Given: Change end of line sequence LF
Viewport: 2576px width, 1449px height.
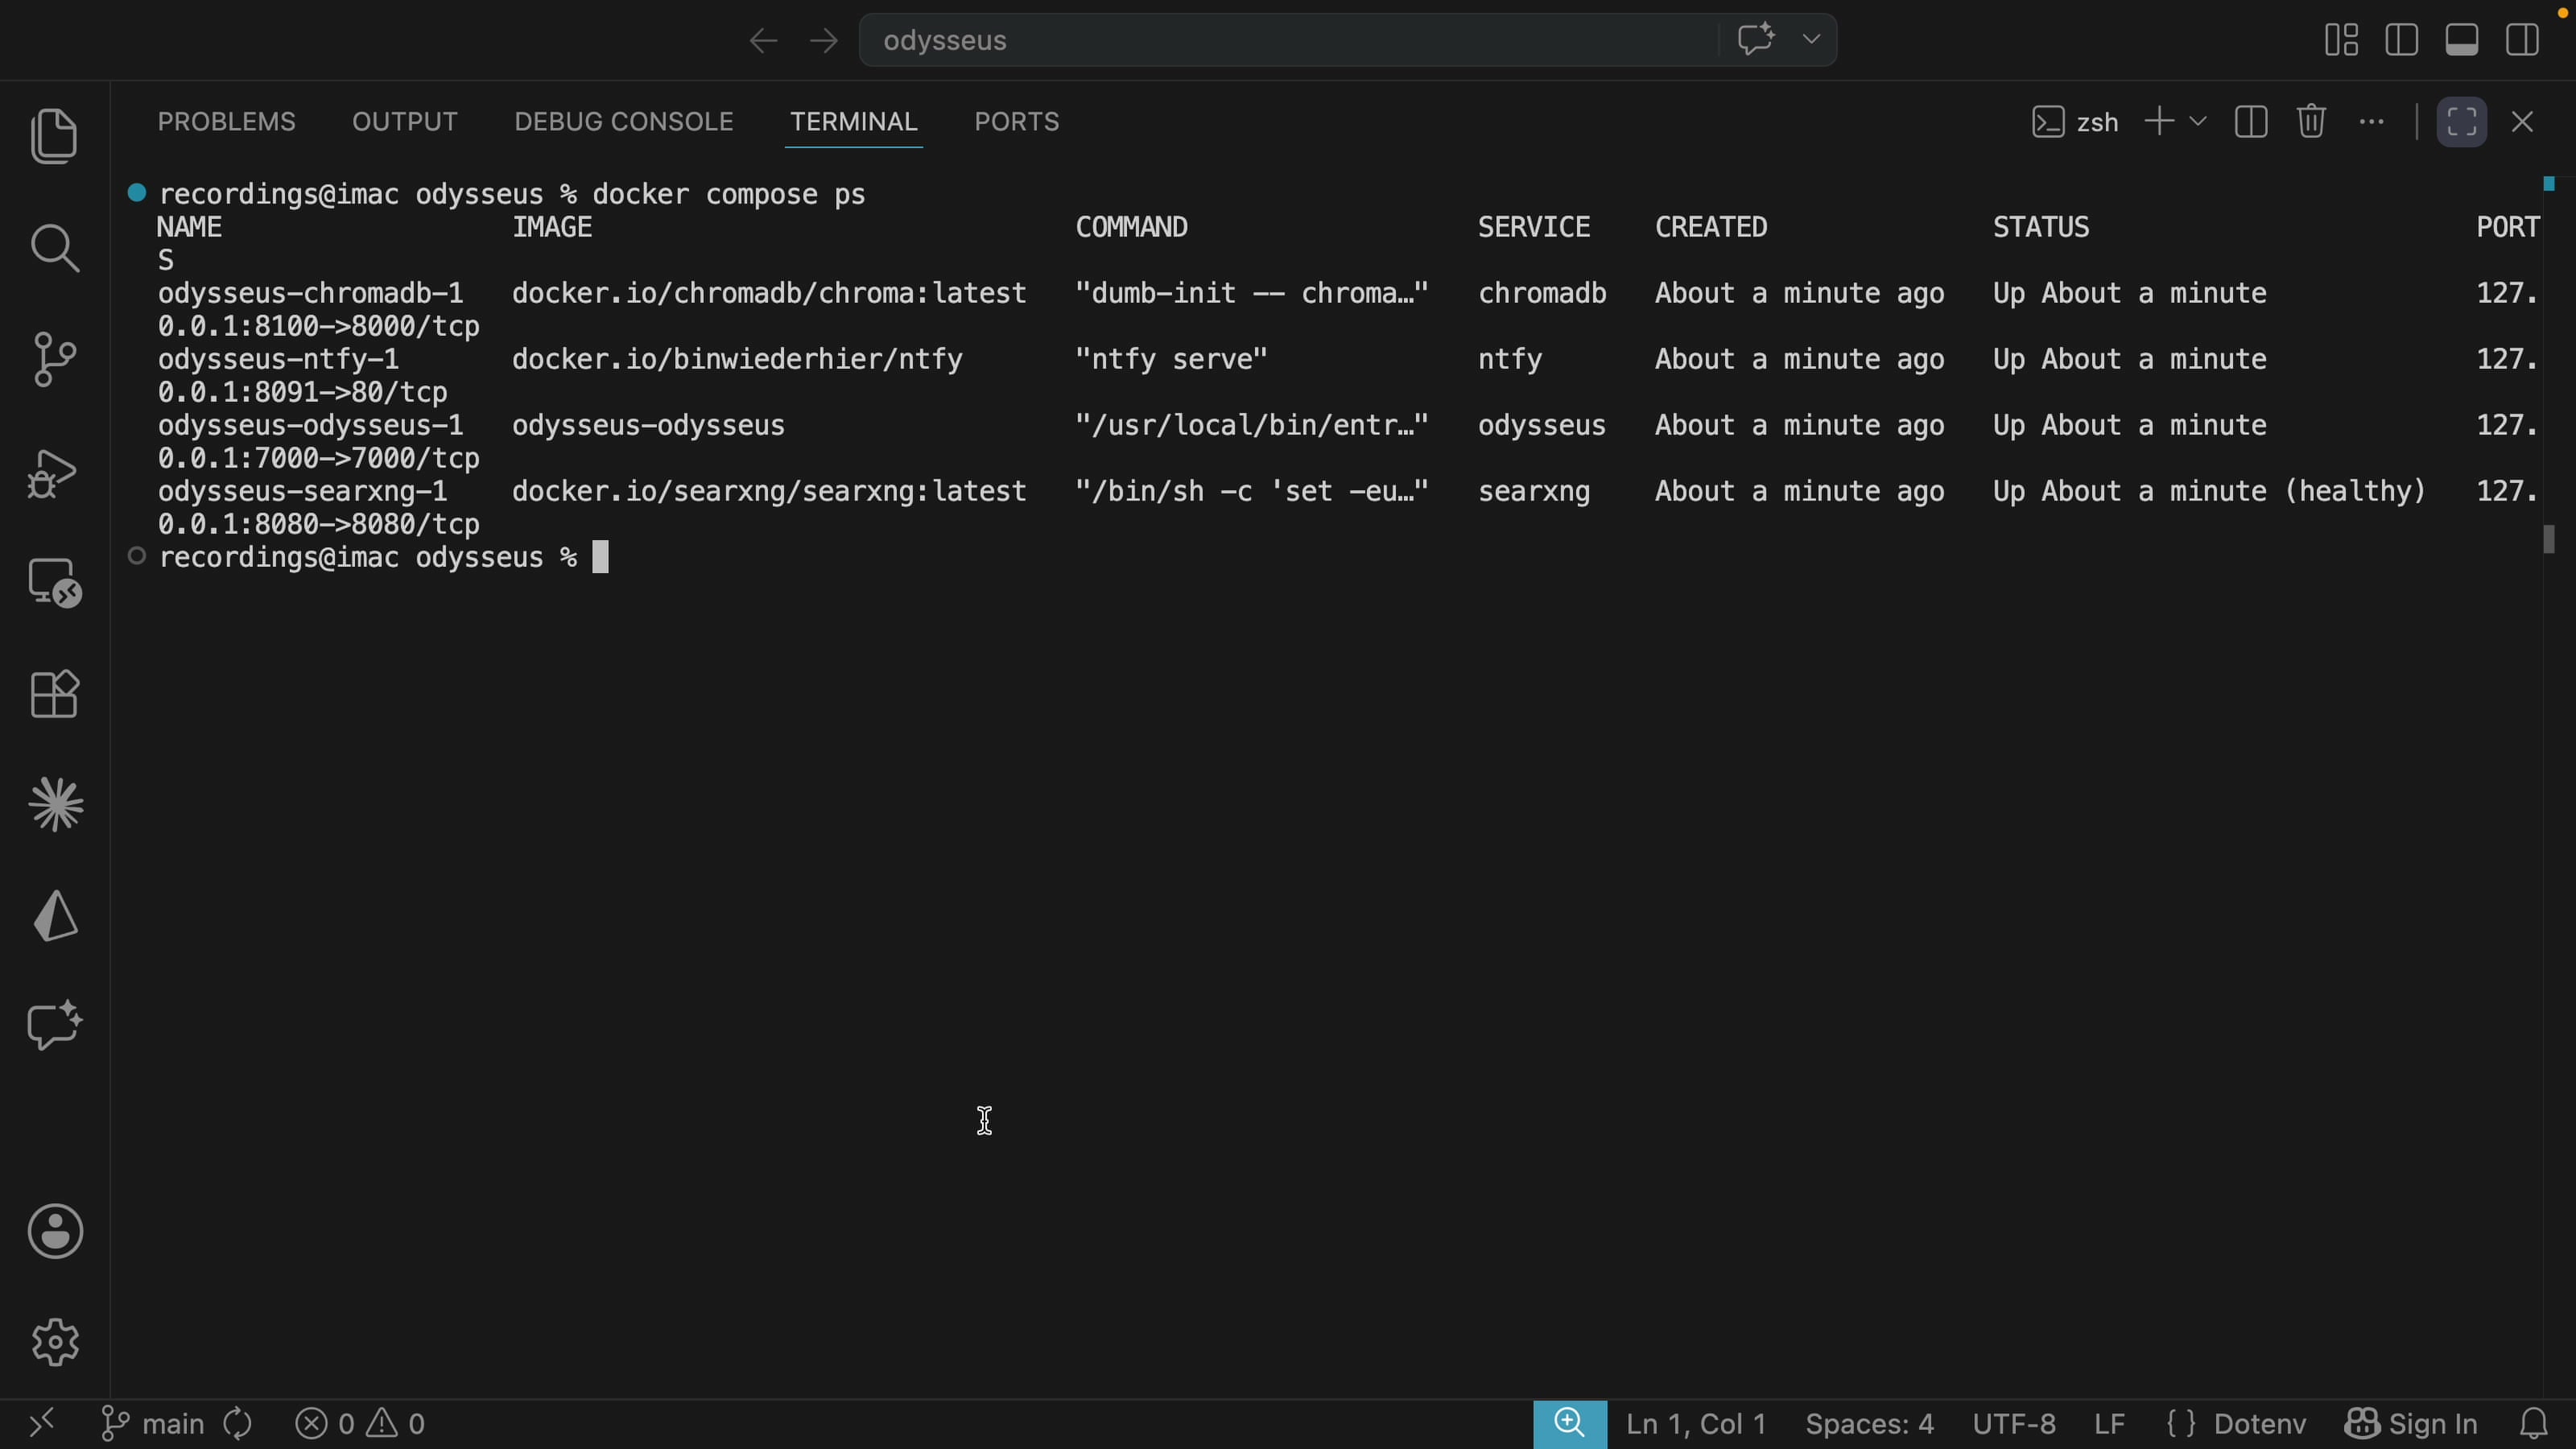Looking at the screenshot, I should [x=2109, y=1423].
